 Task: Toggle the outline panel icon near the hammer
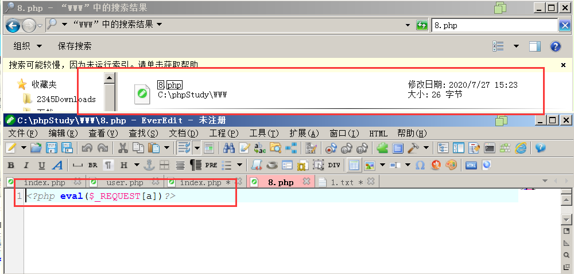coord(443,147)
